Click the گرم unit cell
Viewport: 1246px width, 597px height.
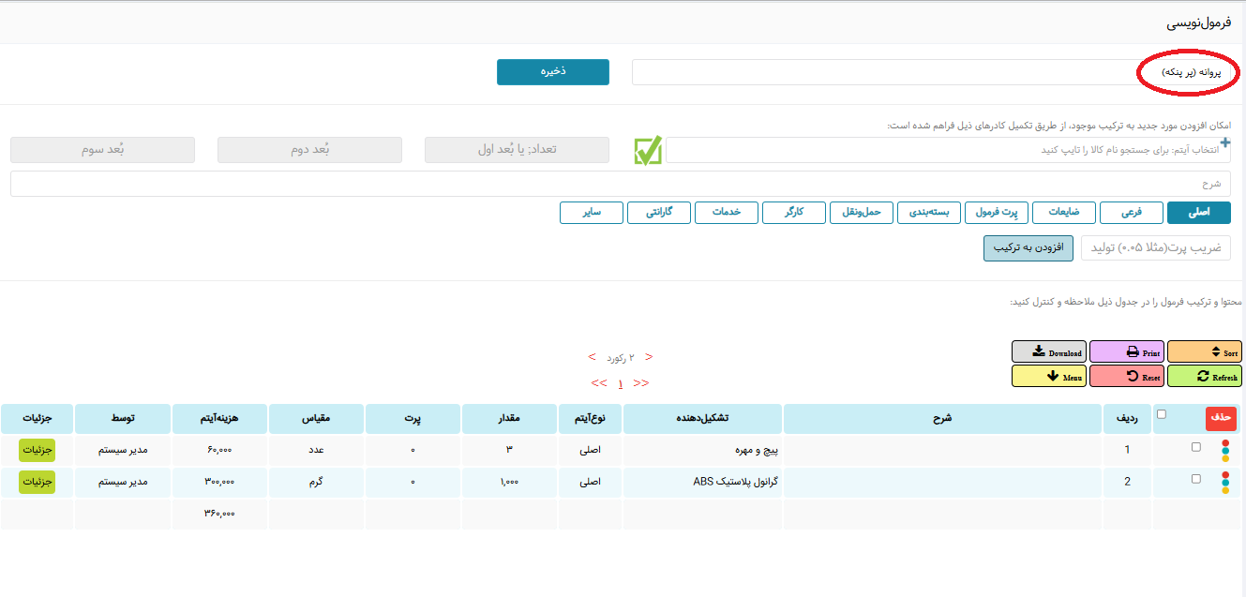(x=315, y=482)
